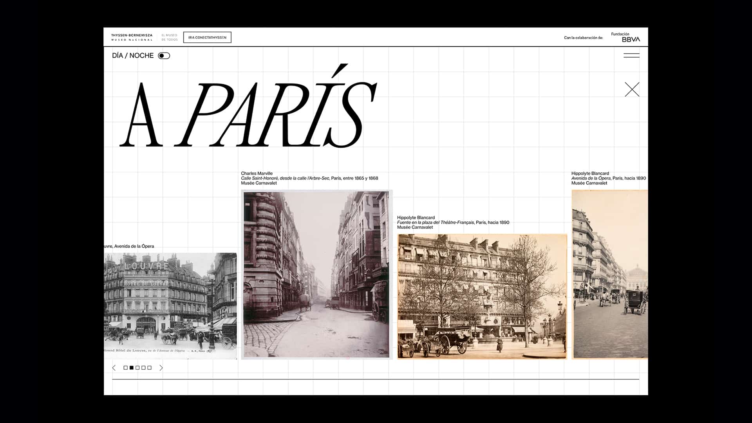Open Charles Marville's Calle Saint-Honoré photo
Viewport: 752px width, 423px height.
tap(316, 274)
